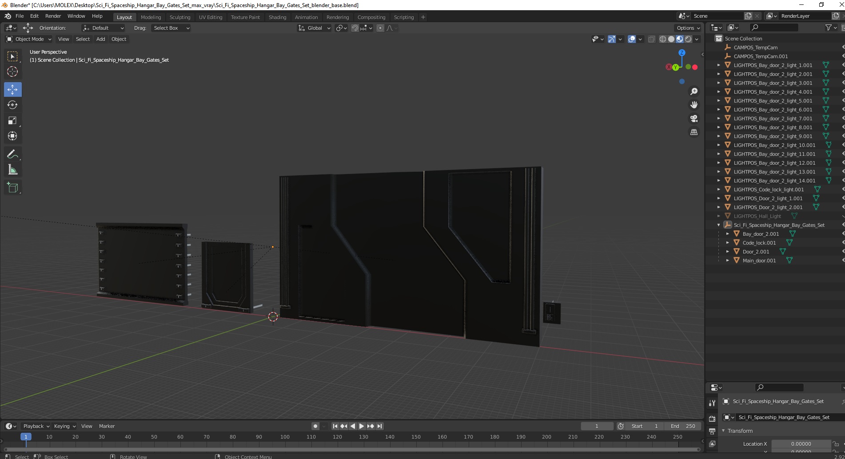This screenshot has height=459, width=845.
Task: Open the Output properties tab icon
Action: click(x=712, y=431)
